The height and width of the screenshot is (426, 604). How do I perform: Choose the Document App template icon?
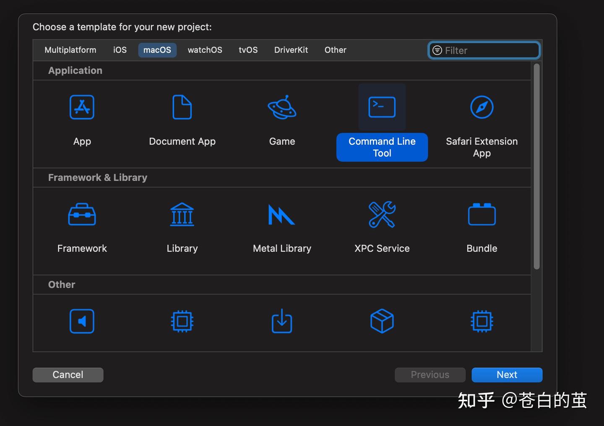182,107
